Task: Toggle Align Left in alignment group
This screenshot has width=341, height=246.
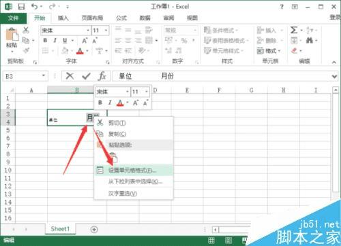Action: coord(118,40)
